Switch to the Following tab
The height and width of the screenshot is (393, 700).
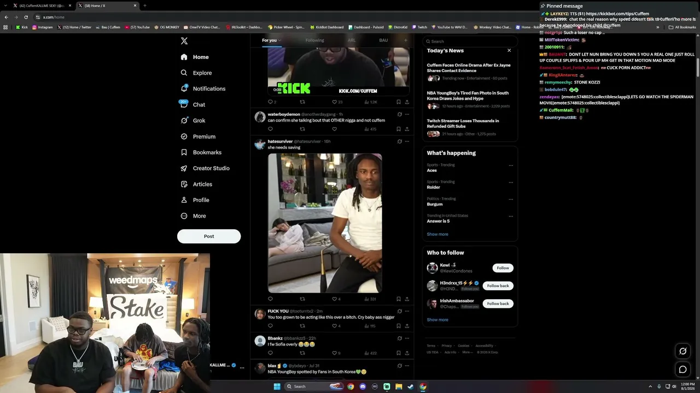coord(314,40)
